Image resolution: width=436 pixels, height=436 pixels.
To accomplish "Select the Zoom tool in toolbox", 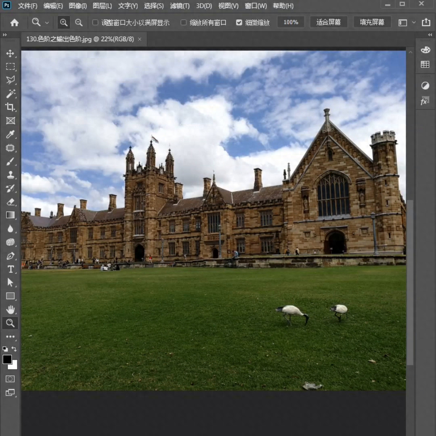I will click(x=10, y=323).
